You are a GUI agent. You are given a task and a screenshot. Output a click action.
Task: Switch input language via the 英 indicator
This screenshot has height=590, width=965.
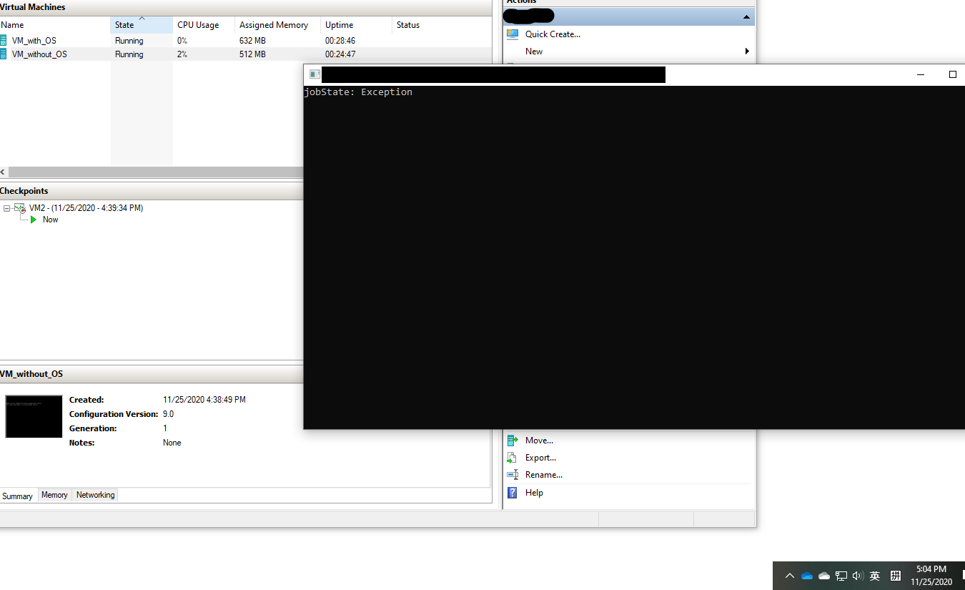874,575
